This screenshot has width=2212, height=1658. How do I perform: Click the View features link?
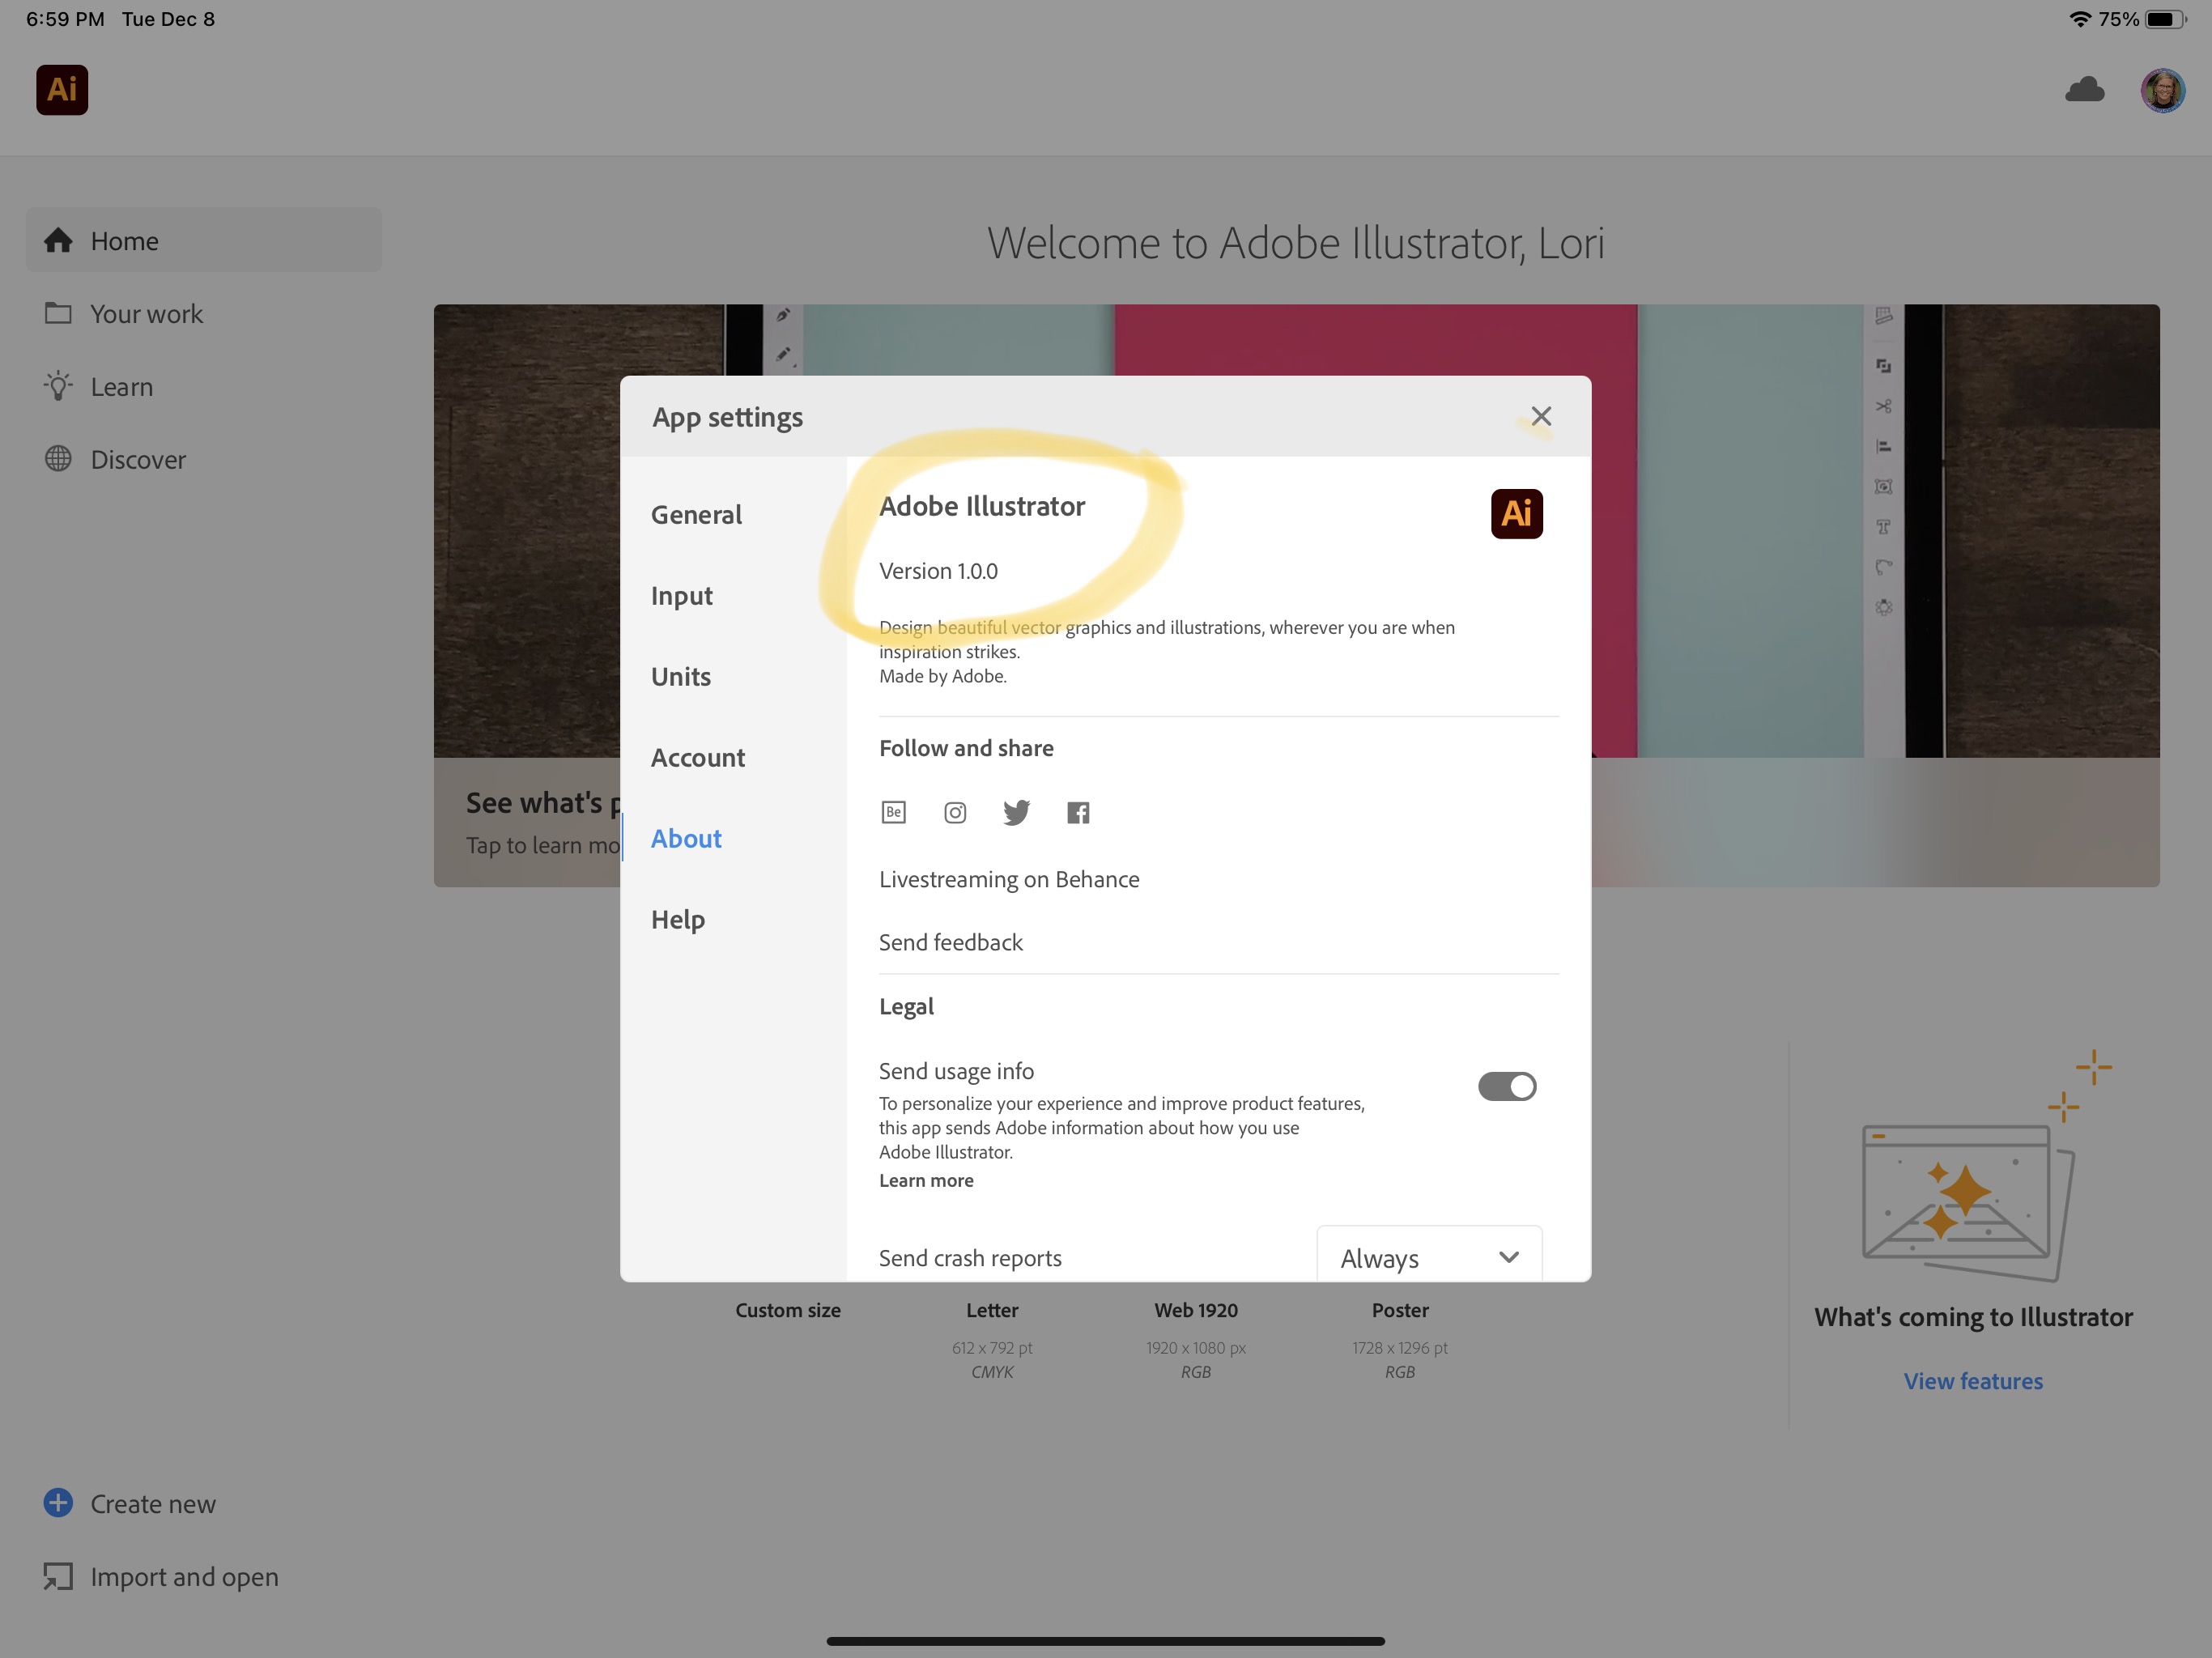[x=1972, y=1381]
